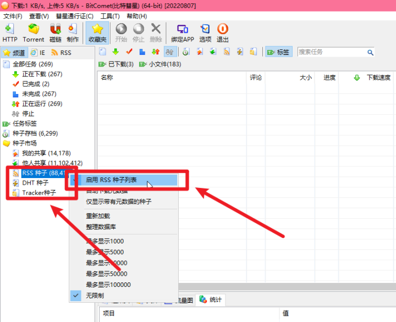Open the 工具(T) menu
Screen dimensions: 396x322
coord(110,16)
